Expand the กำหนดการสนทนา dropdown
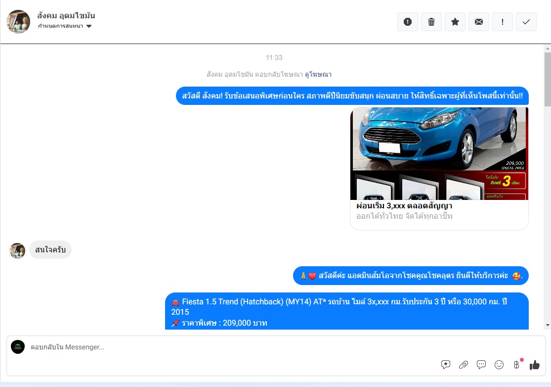The width and height of the screenshot is (551, 387). point(65,26)
